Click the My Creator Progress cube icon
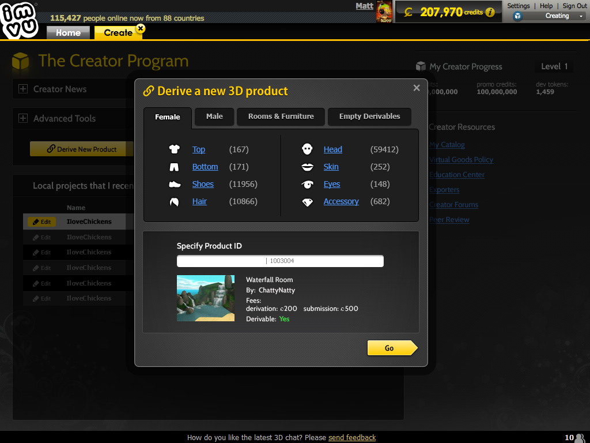 pos(421,66)
